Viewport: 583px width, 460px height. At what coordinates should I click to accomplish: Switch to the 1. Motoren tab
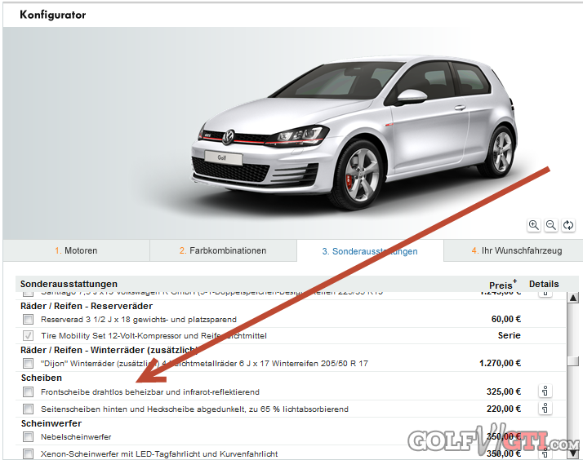(x=76, y=250)
